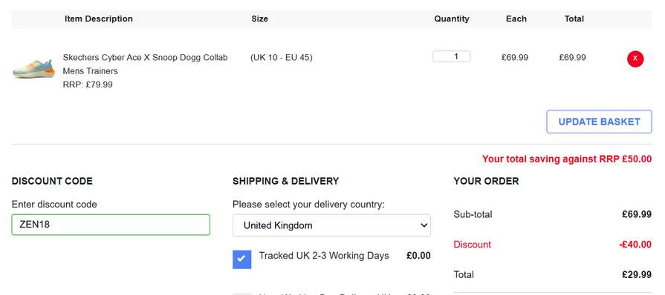Viewport: 665px width, 295px height.
Task: Focus the quantity box showing 1
Action: pos(451,56)
